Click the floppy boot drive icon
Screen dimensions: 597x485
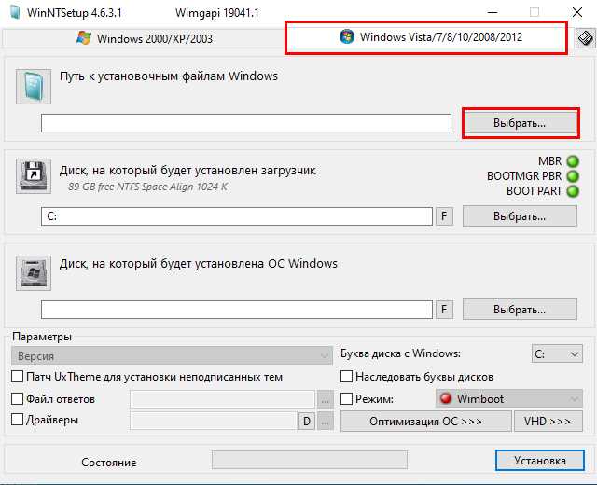pyautogui.click(x=34, y=176)
